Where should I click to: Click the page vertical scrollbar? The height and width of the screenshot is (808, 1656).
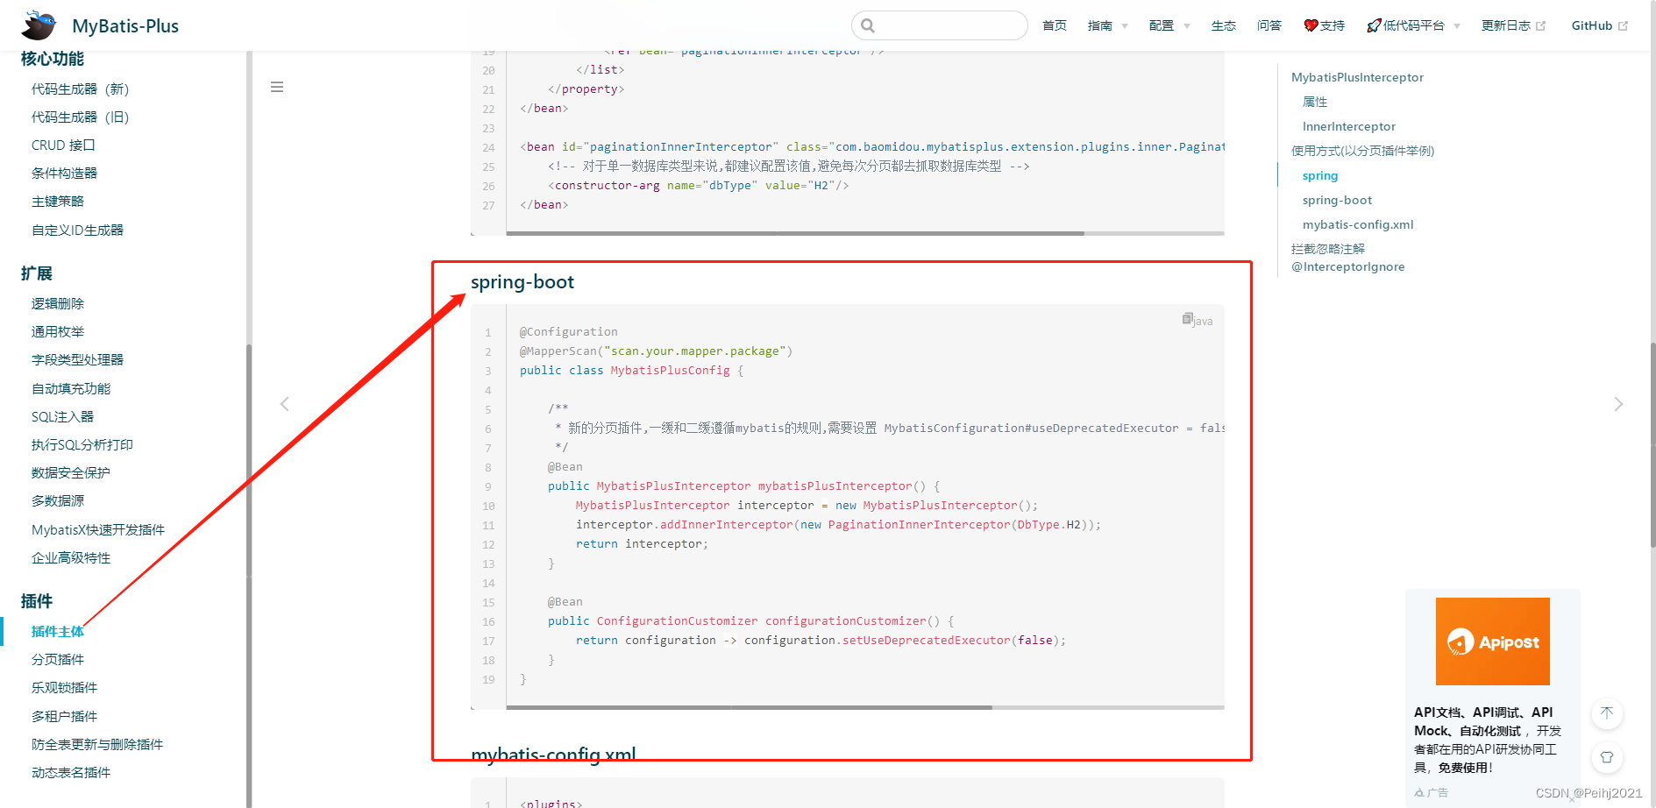pos(1652,445)
